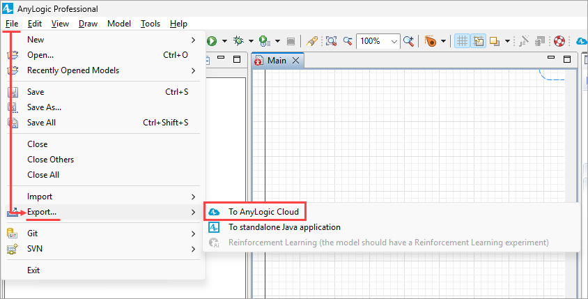Close the Main tab
The width and height of the screenshot is (588, 299).
296,61
